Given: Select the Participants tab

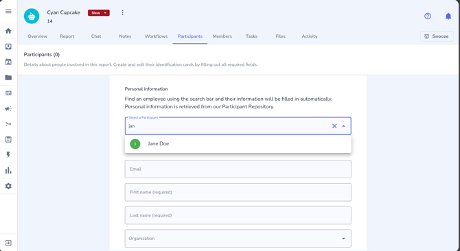Looking at the screenshot, I should point(189,36).
